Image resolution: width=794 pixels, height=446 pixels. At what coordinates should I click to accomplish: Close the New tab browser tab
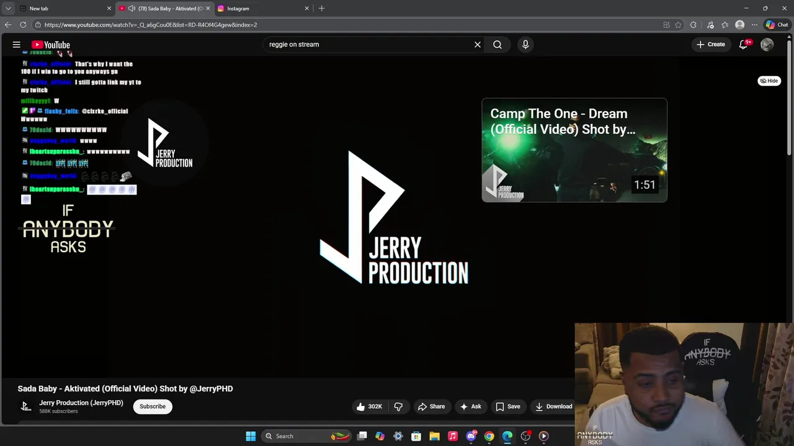pyautogui.click(x=109, y=9)
